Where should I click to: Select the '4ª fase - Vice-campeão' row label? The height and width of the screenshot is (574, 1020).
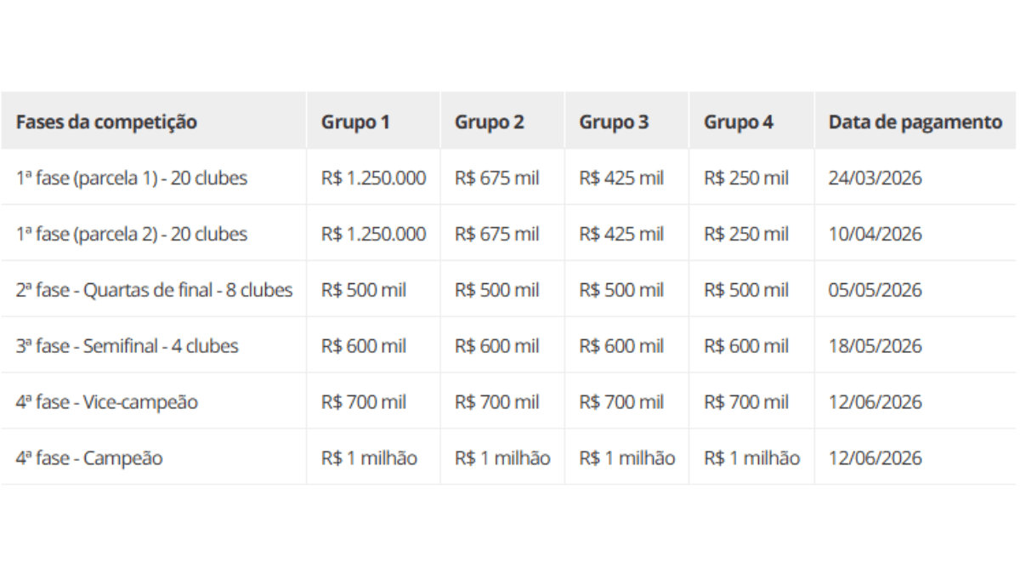pos(106,402)
